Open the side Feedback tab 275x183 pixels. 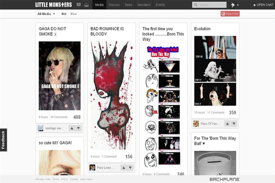(3, 140)
